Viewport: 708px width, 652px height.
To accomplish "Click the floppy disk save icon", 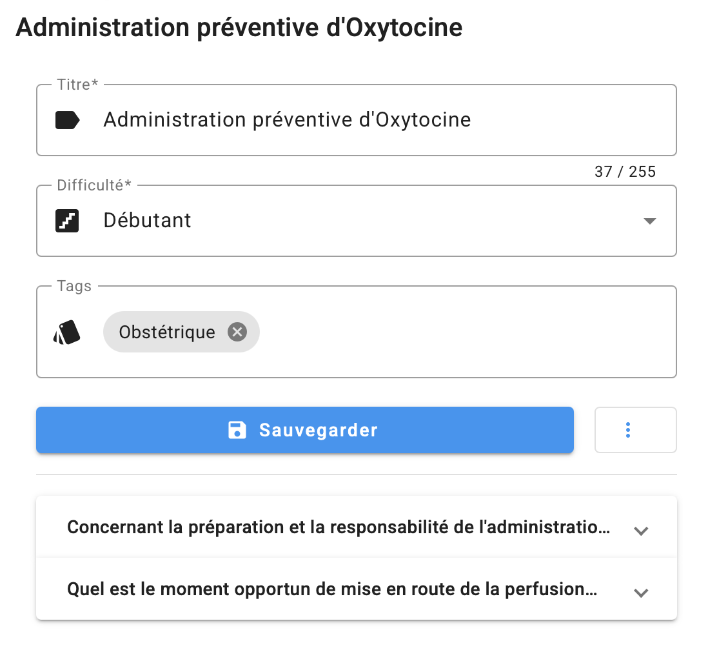I will tap(237, 431).
